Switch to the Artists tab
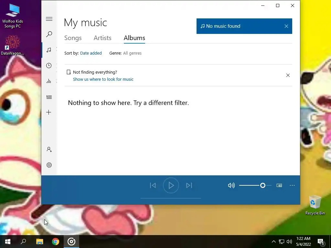The image size is (331, 248). click(102, 38)
